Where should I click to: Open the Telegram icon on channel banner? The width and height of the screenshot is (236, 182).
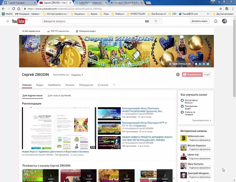pyautogui.click(x=208, y=64)
